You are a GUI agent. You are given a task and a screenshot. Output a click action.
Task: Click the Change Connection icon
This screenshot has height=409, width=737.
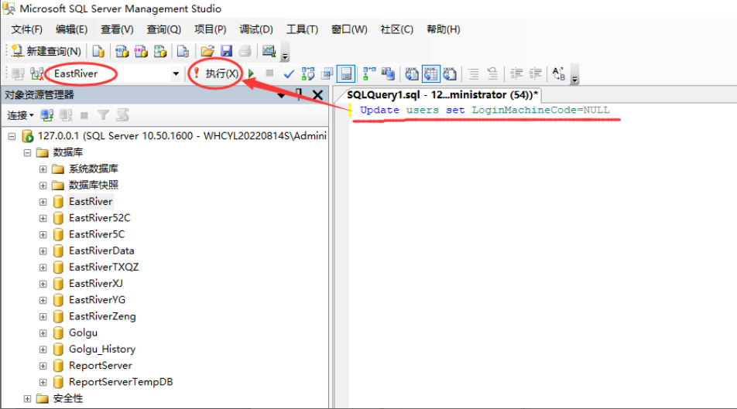coord(36,73)
